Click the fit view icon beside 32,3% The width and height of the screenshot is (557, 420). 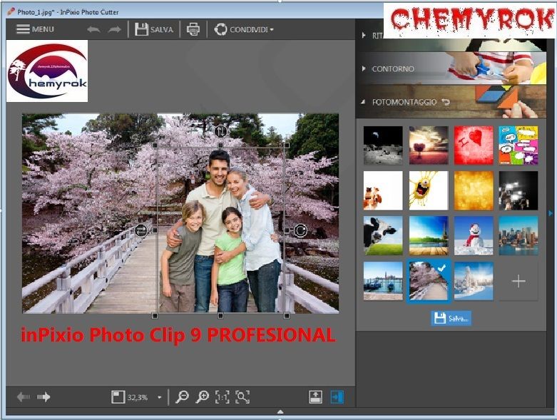click(118, 397)
